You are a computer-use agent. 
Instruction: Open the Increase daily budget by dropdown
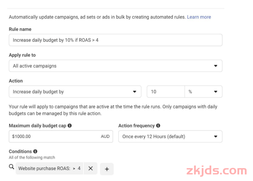click(x=75, y=92)
